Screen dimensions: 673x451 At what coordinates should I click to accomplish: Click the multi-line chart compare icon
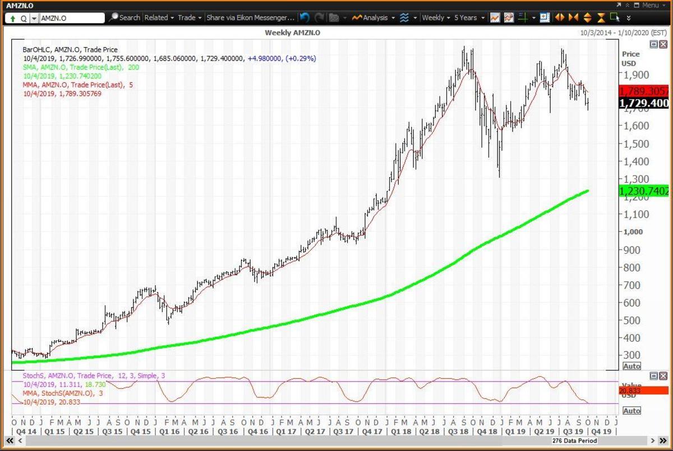[509, 18]
